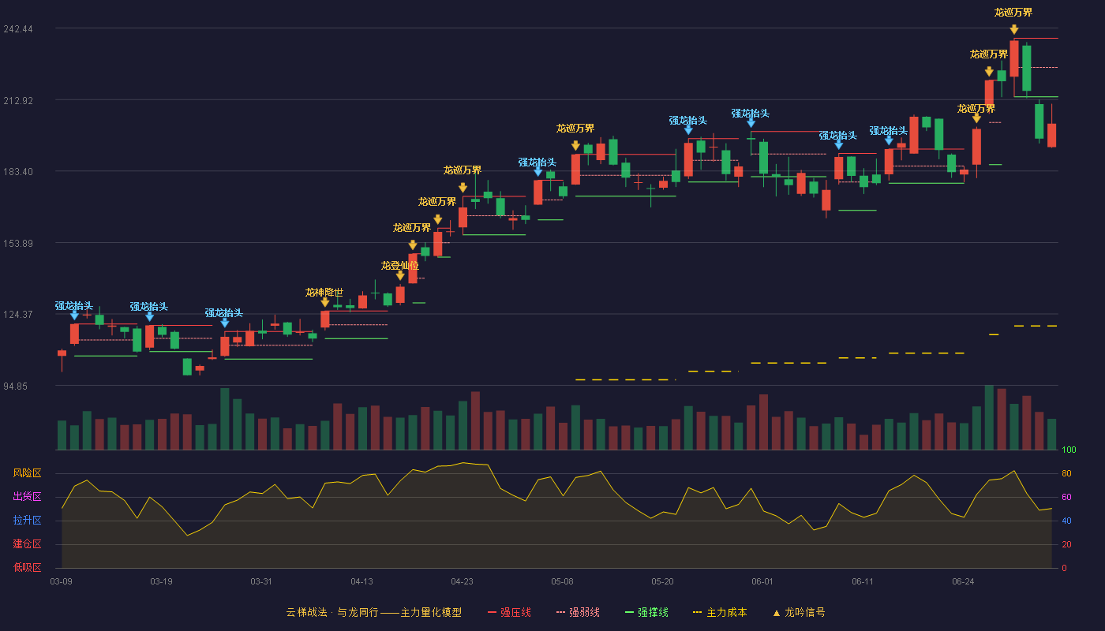This screenshot has height=631, width=1105.
Task: Click the blue 40 indicator scale value
Action: tap(1066, 521)
